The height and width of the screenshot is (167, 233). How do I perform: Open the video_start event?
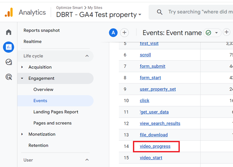click(x=151, y=158)
